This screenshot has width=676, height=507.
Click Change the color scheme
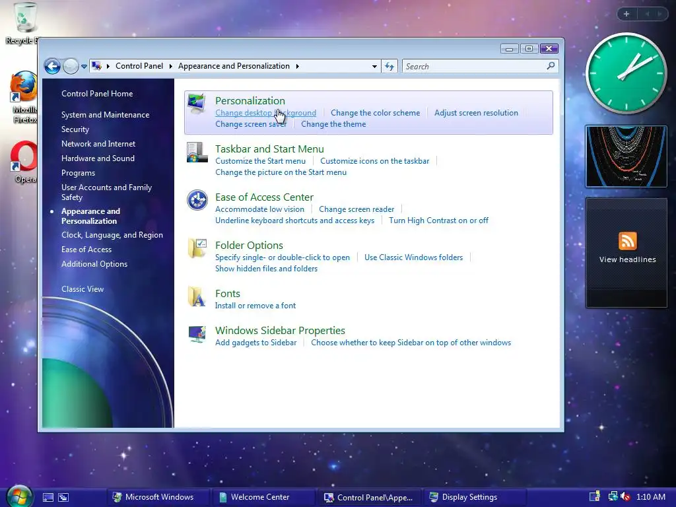[x=375, y=113]
